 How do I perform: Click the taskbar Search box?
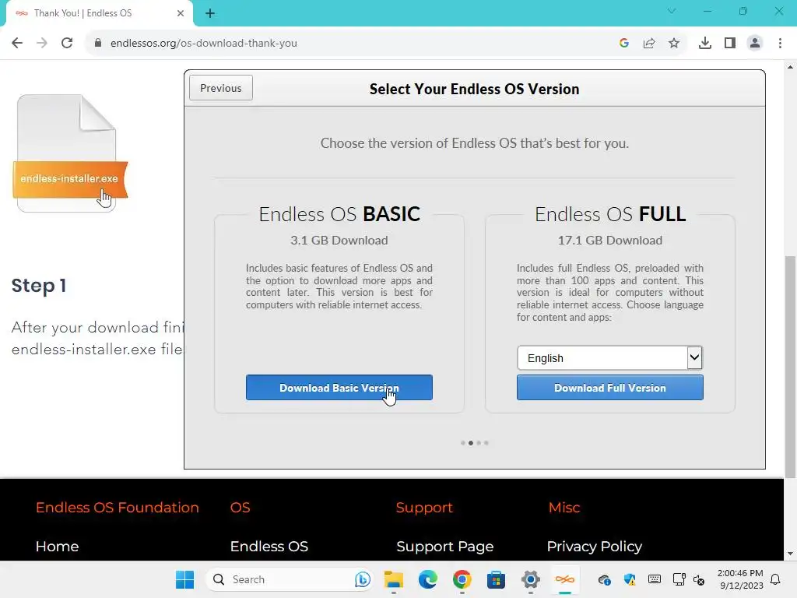click(290, 579)
